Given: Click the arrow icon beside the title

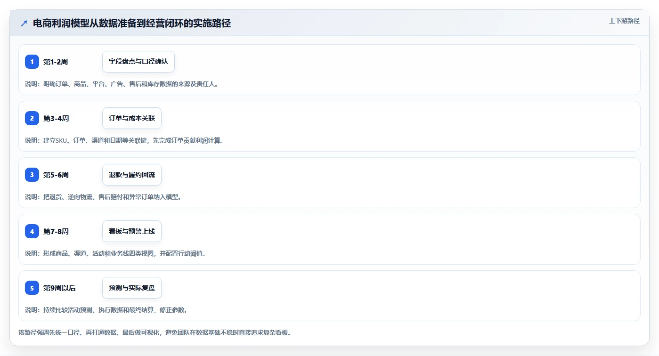Looking at the screenshot, I should click(x=24, y=24).
